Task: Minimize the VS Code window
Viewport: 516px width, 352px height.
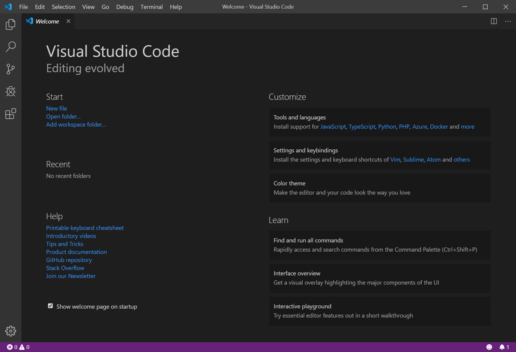Action: [x=465, y=7]
